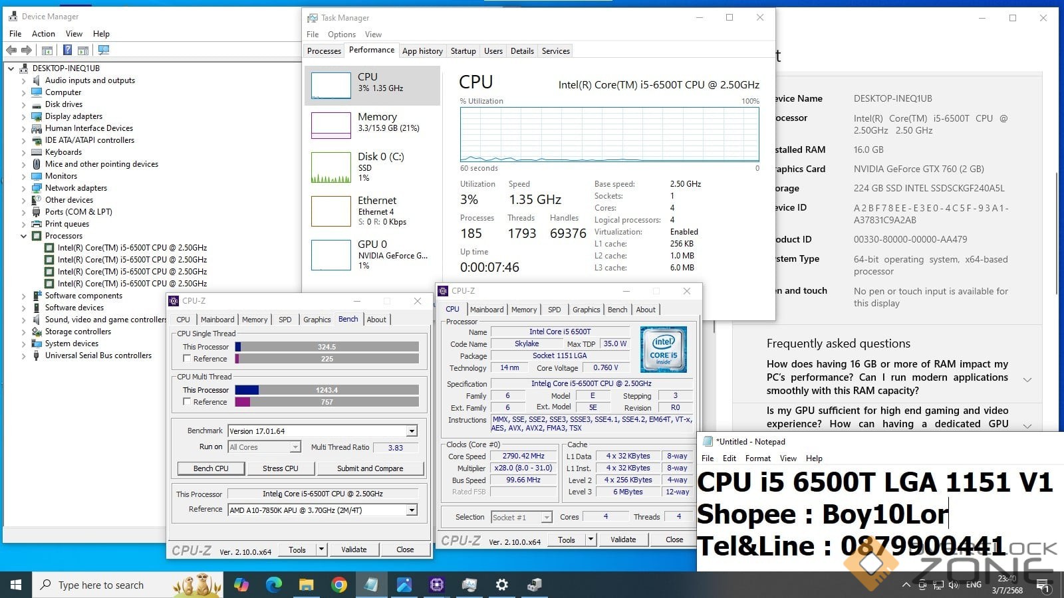The image size is (1064, 598).
Task: Open Google Chrome from the taskbar
Action: tap(339, 585)
